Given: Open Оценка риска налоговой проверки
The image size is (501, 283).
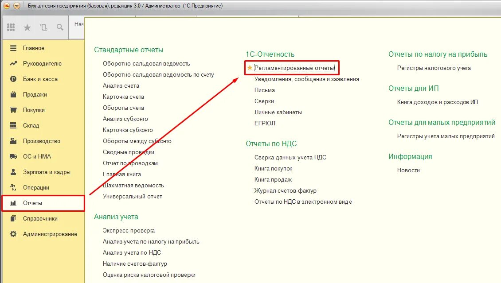Looking at the screenshot, I should pos(149,275).
